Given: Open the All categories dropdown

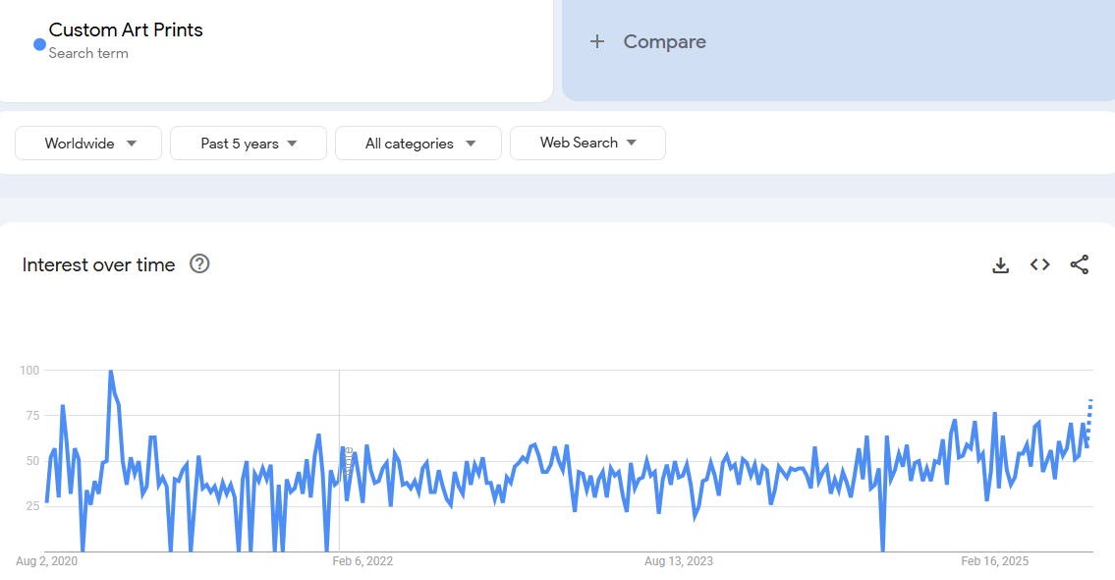Looking at the screenshot, I should [418, 144].
